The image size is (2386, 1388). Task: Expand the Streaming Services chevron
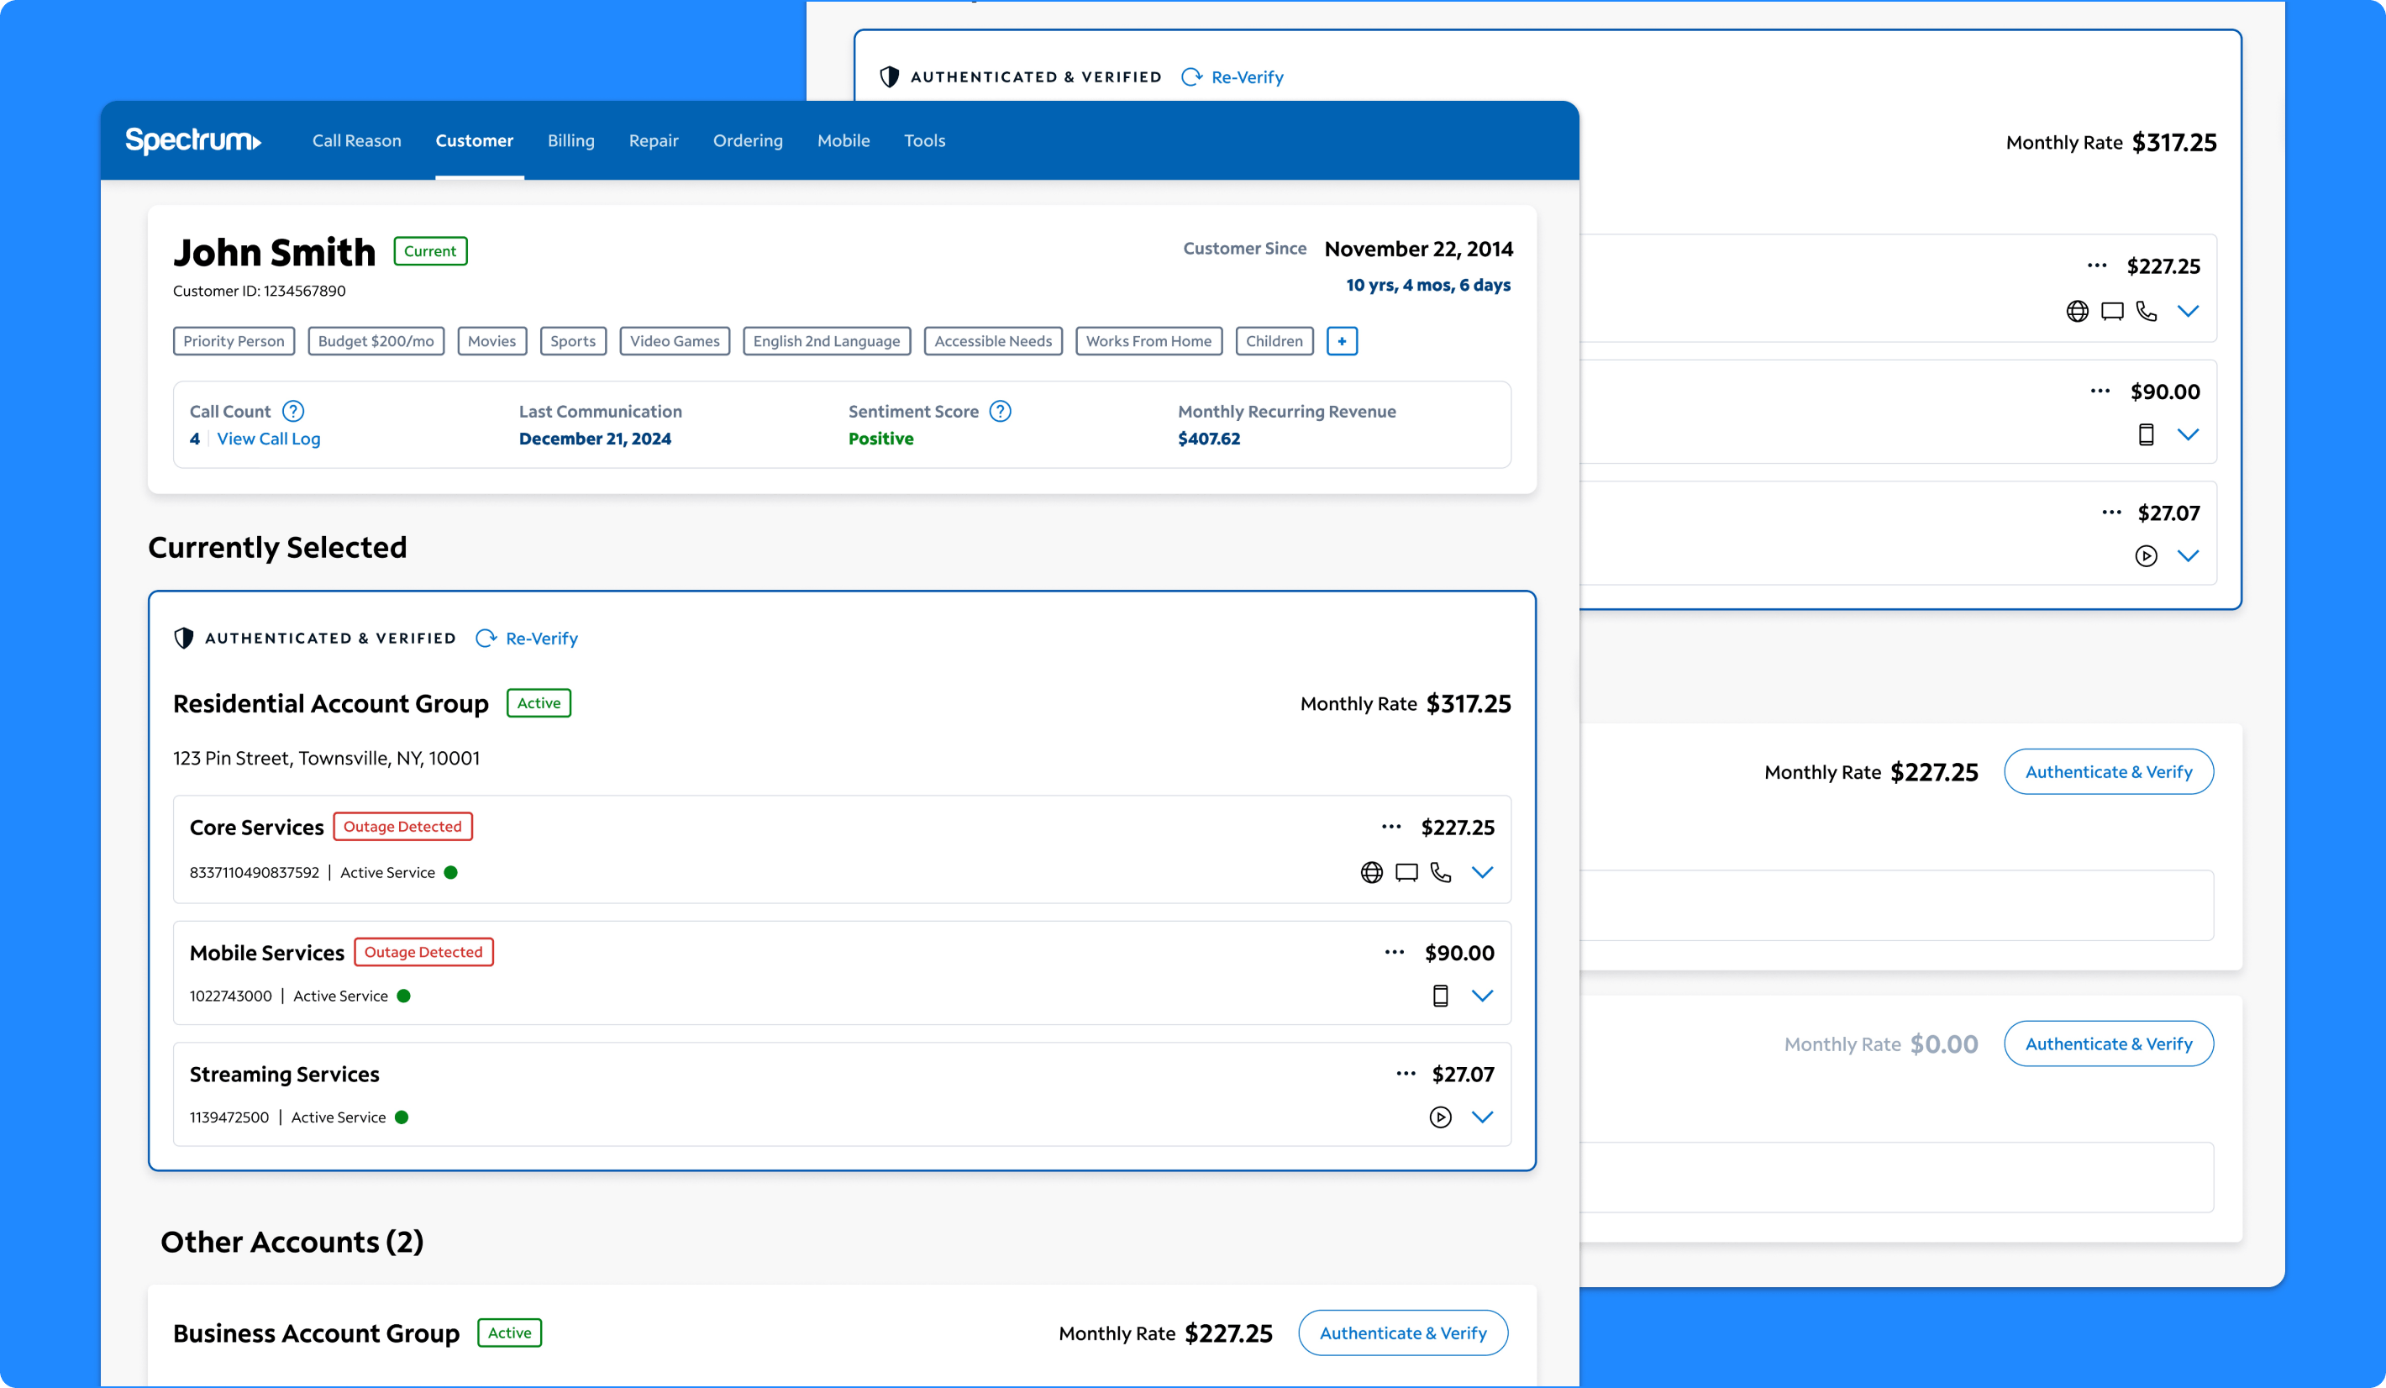[1482, 1117]
